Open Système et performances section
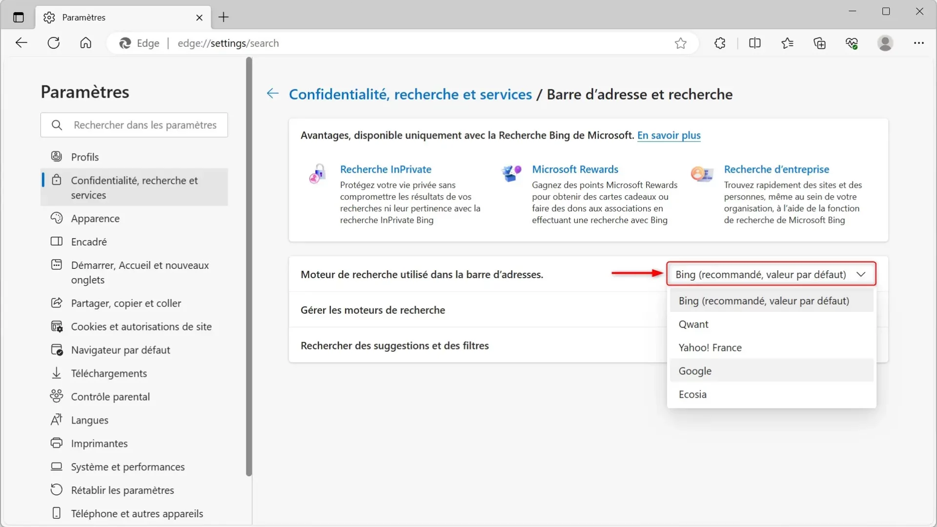 tap(134, 467)
